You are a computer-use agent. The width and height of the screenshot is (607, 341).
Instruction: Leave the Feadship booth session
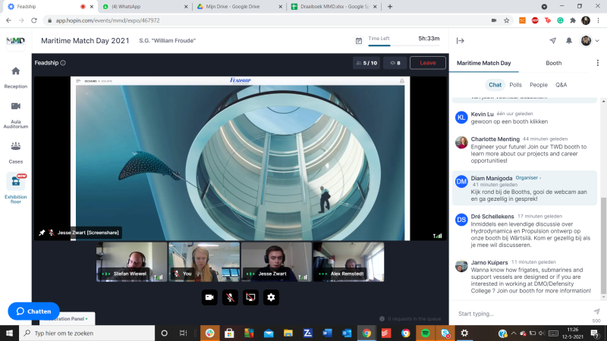428,63
